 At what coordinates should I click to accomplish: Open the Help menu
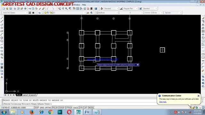tap(84, 5)
